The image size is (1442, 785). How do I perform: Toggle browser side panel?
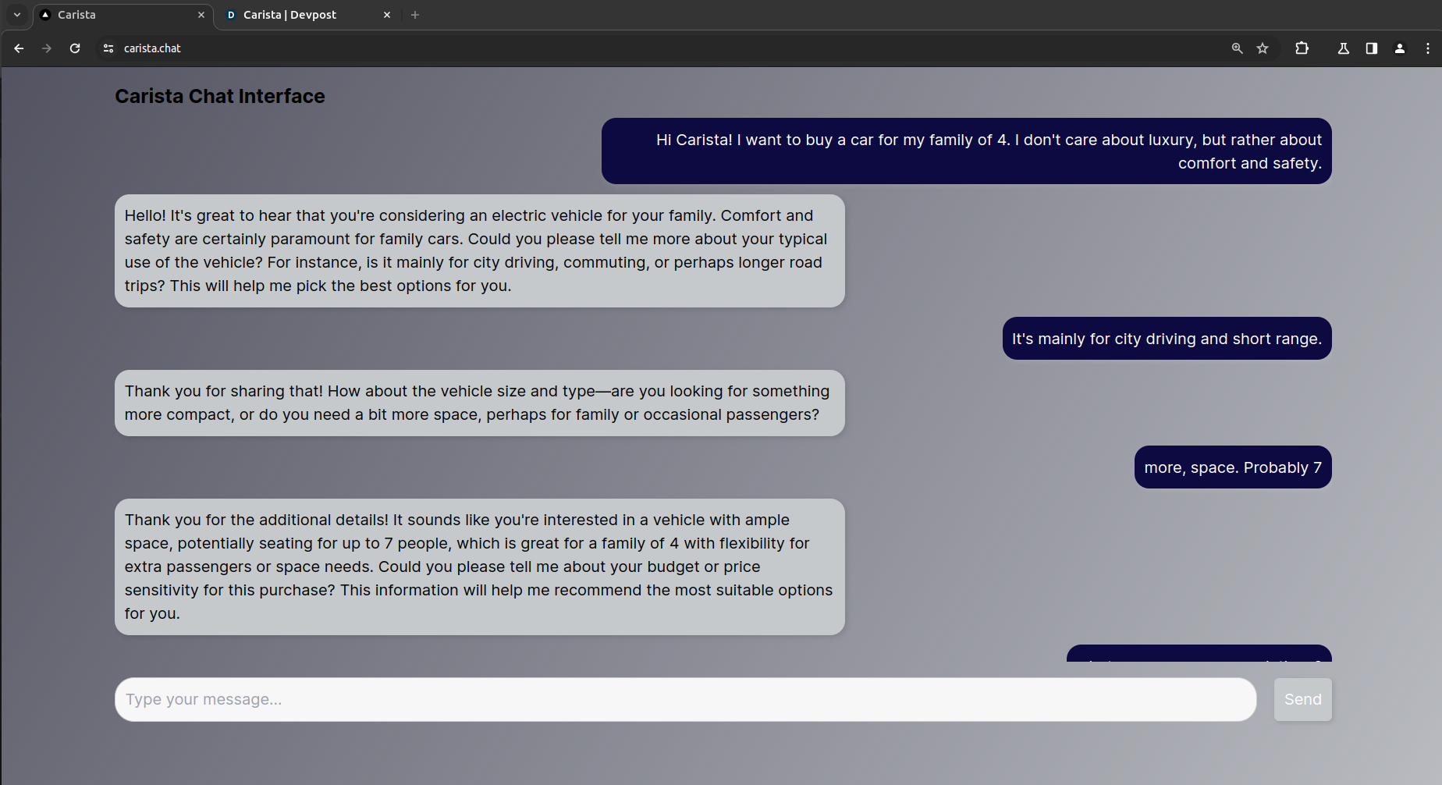[1371, 48]
